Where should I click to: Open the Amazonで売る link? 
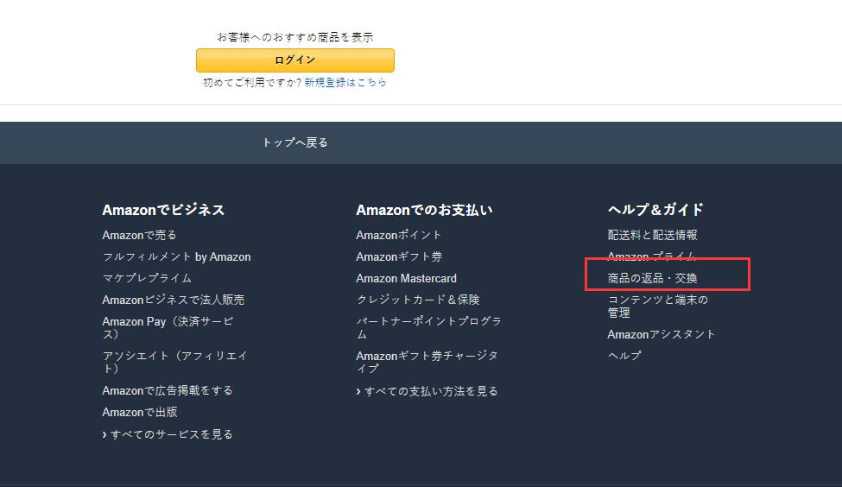[x=139, y=235]
